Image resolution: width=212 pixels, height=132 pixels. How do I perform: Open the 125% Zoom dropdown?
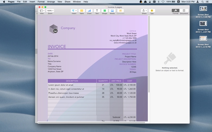pyautogui.click(x=50, y=11)
